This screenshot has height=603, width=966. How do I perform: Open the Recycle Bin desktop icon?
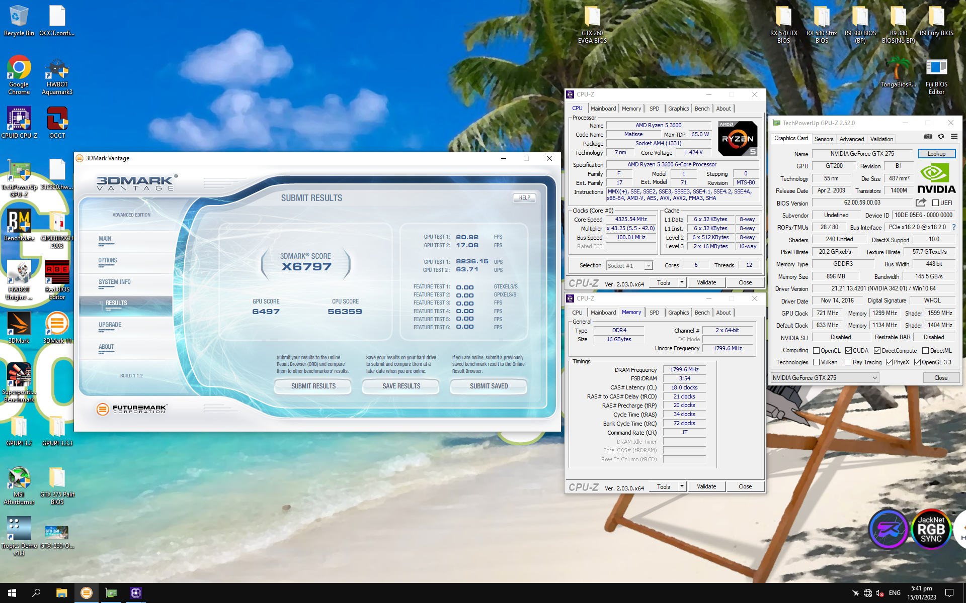click(19, 20)
